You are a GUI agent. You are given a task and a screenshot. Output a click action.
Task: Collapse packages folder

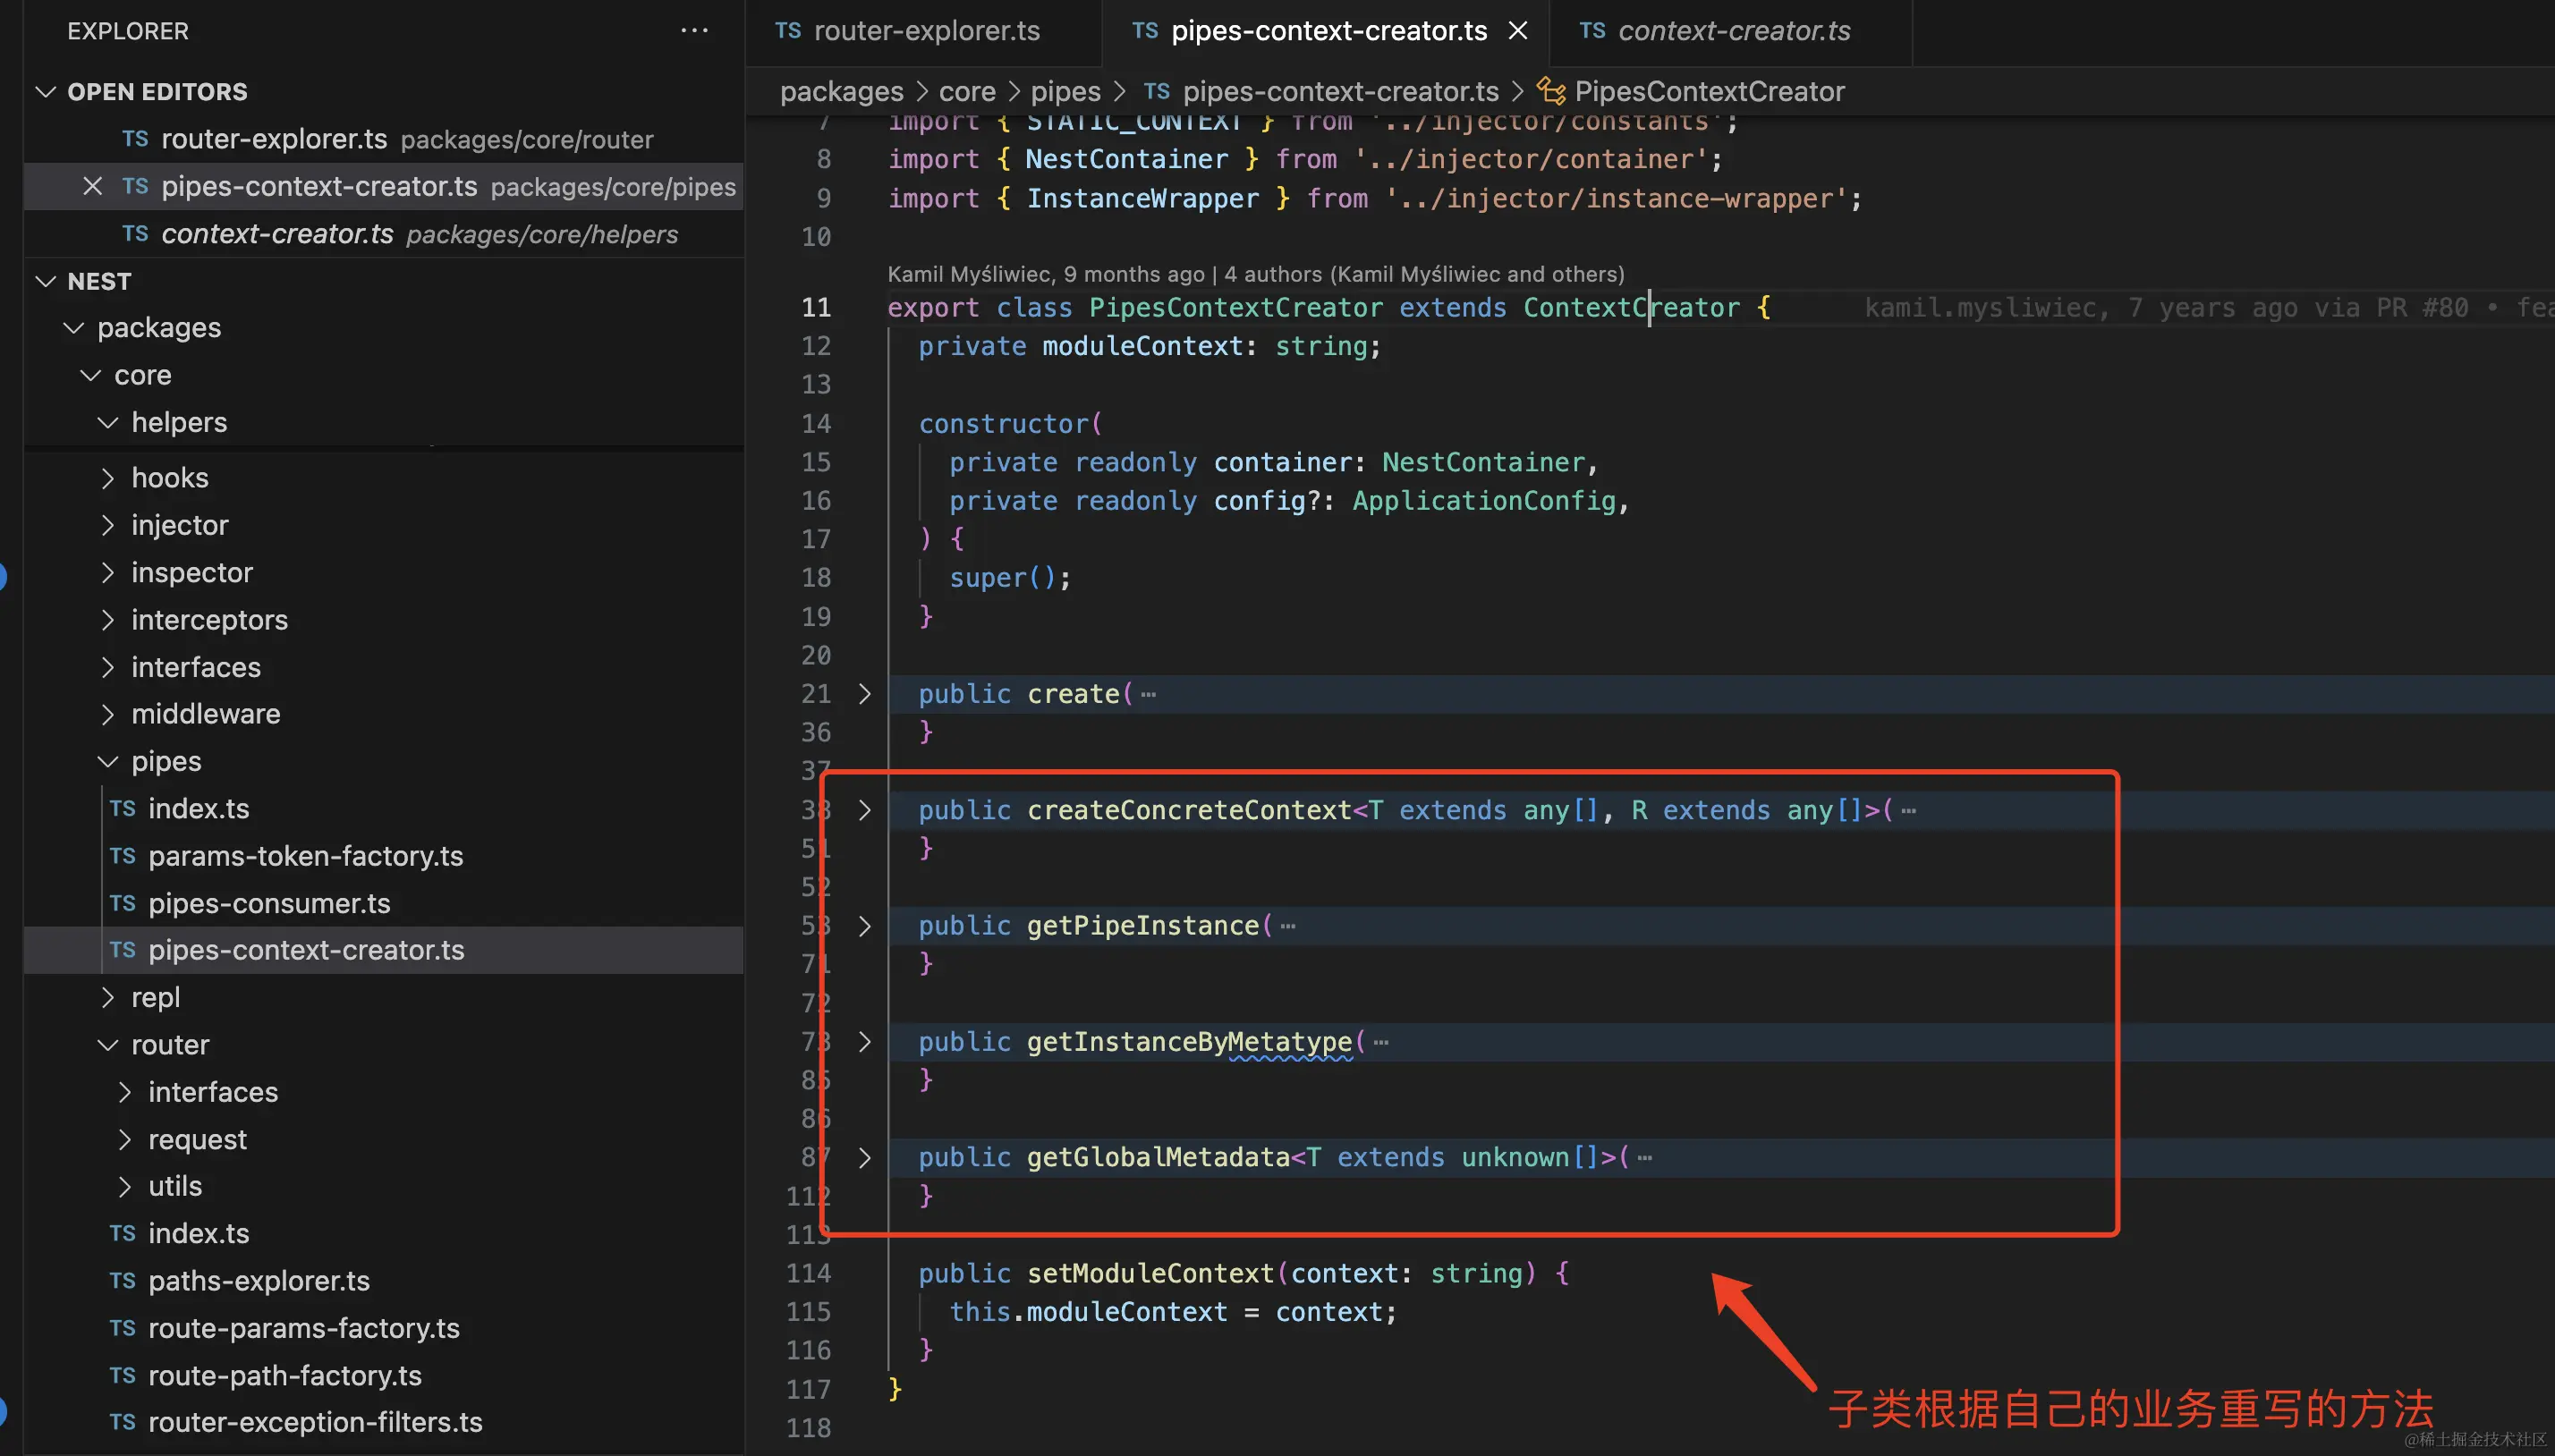tap(73, 327)
